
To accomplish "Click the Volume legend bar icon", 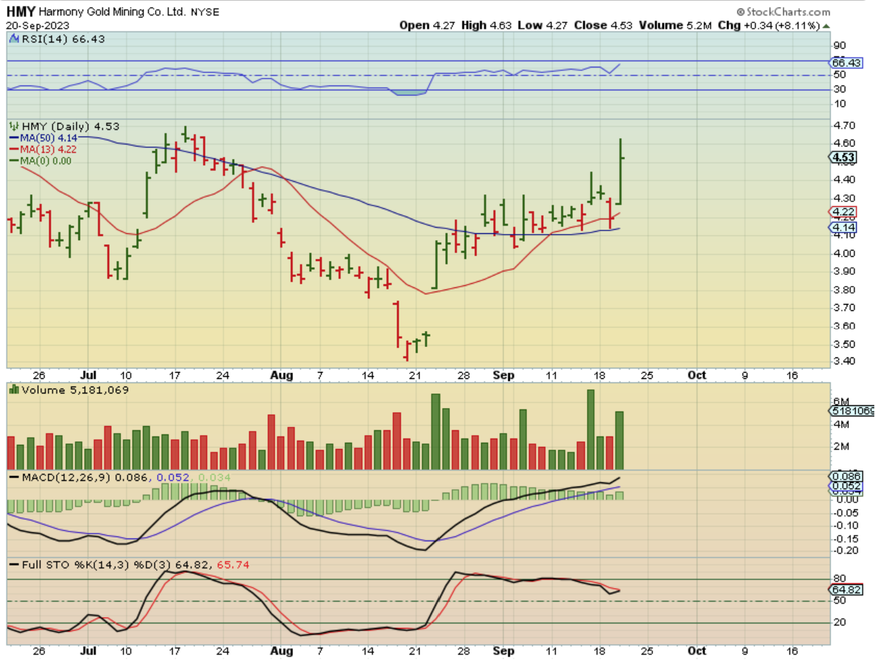I will click(x=13, y=390).
